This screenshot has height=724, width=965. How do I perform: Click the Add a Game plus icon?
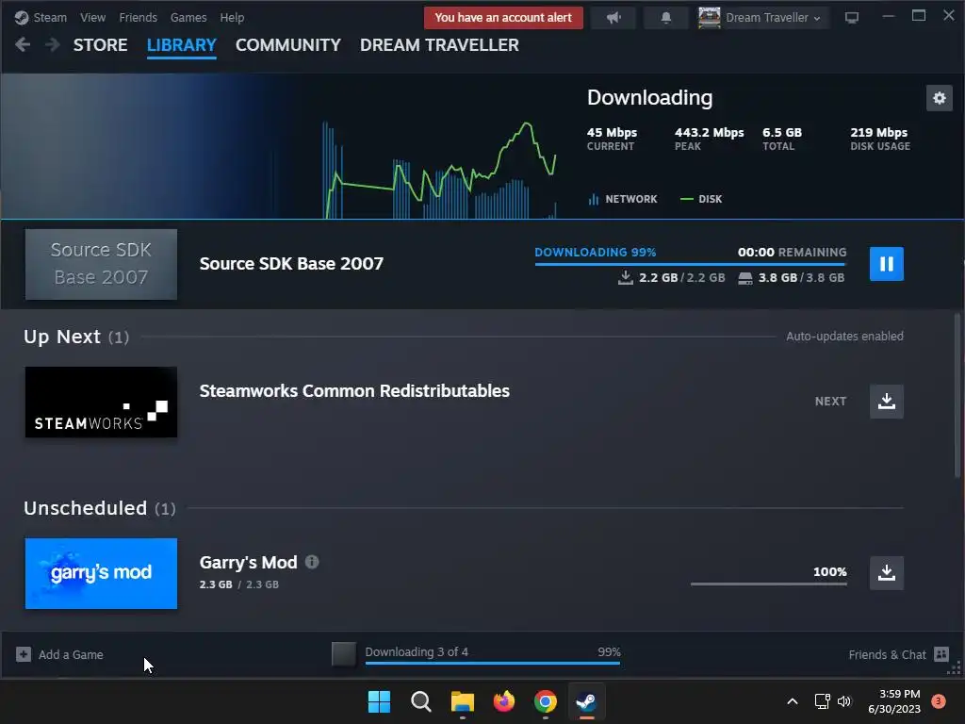click(x=24, y=654)
